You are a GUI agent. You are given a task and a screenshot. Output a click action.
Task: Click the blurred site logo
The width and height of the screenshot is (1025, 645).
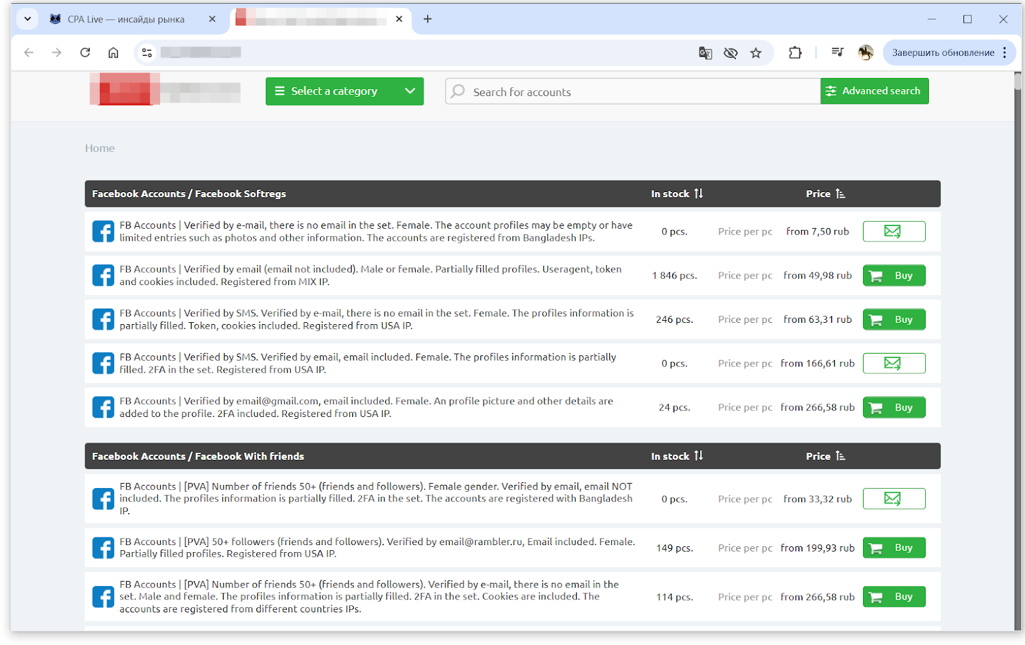pos(165,89)
